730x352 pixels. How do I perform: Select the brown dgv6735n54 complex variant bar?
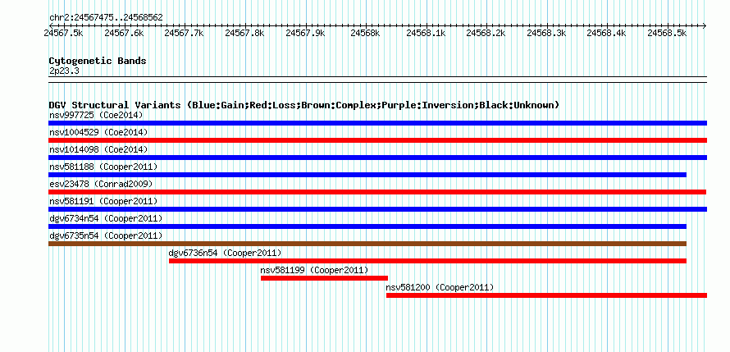(367, 244)
